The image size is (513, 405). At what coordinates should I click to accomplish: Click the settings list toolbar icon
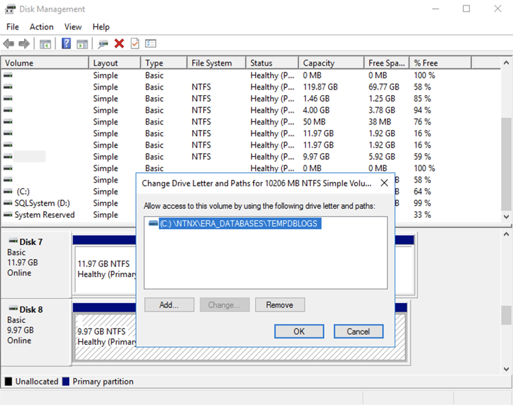point(150,44)
